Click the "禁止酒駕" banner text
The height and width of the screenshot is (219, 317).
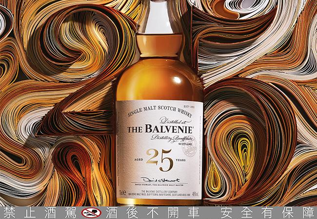click(x=40, y=213)
